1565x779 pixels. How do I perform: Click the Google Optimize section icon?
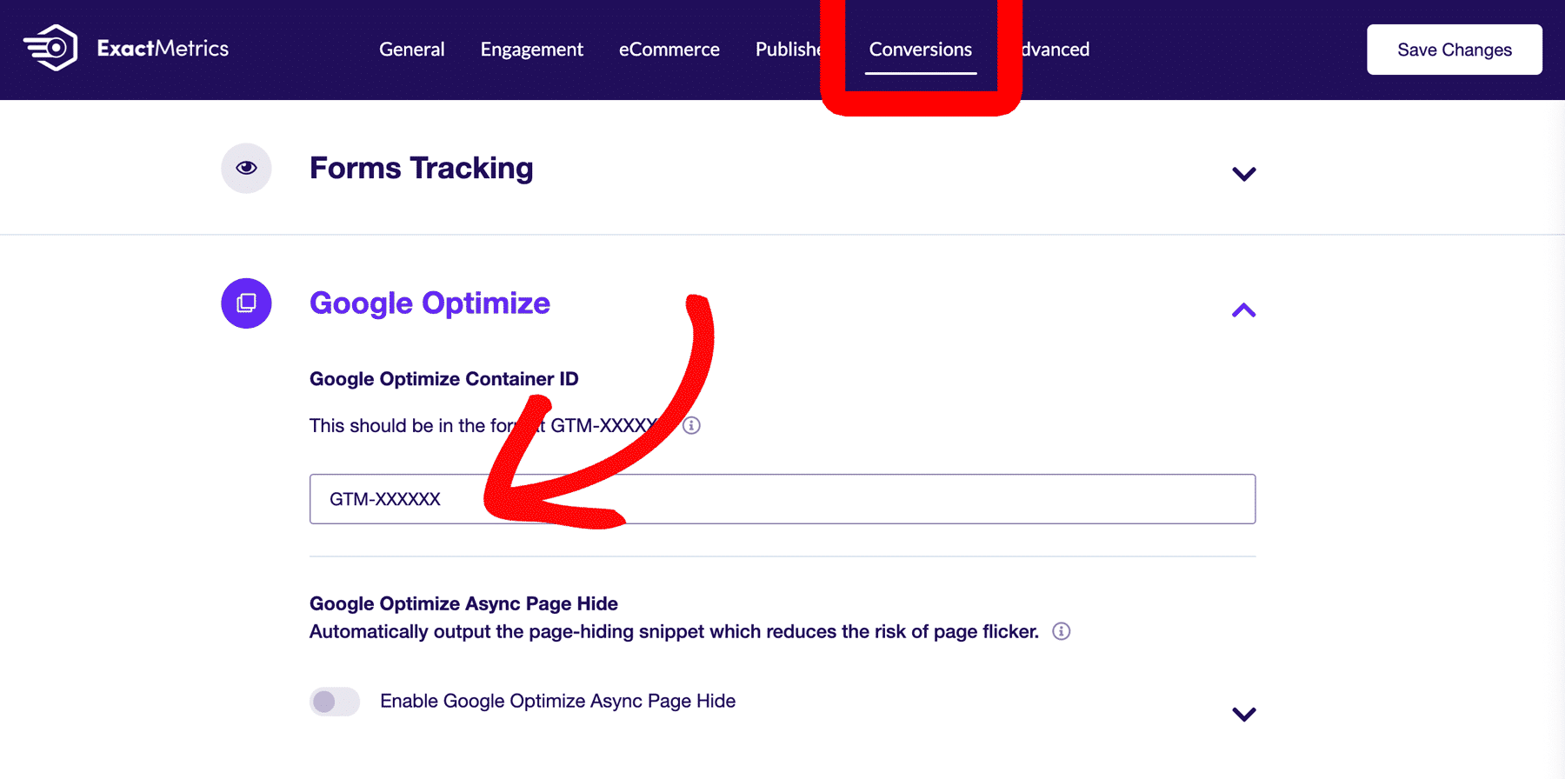click(246, 303)
